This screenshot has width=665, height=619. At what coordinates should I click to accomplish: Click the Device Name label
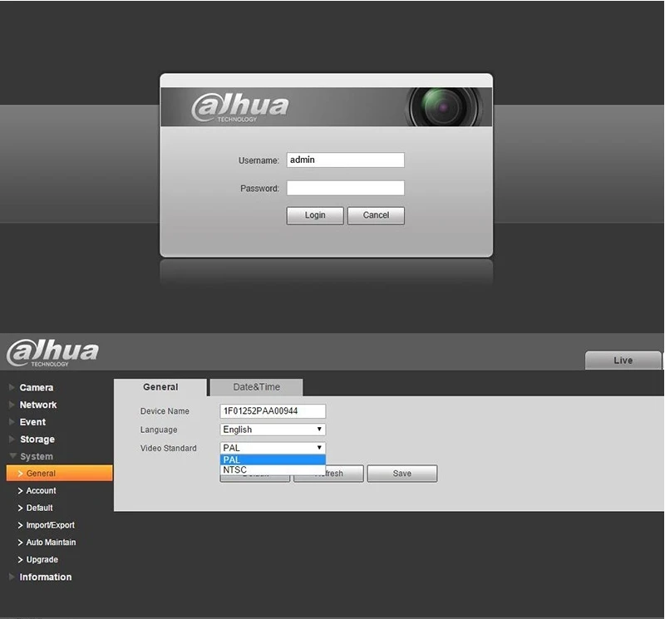pos(165,411)
